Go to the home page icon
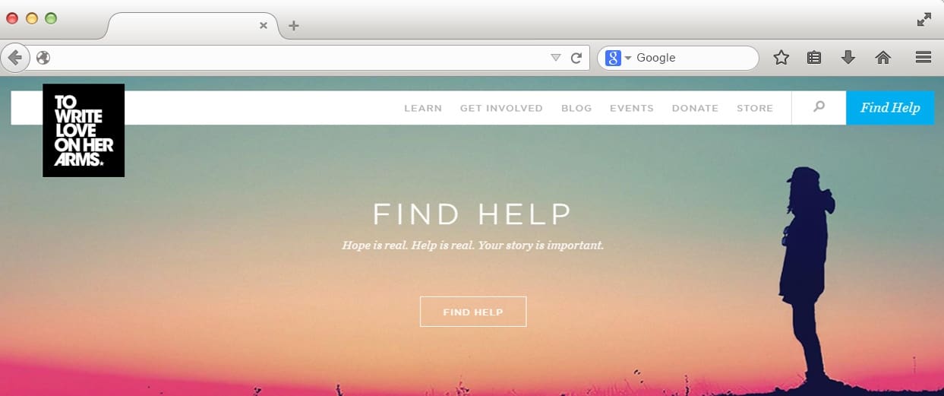This screenshot has height=396, width=944. tap(882, 58)
